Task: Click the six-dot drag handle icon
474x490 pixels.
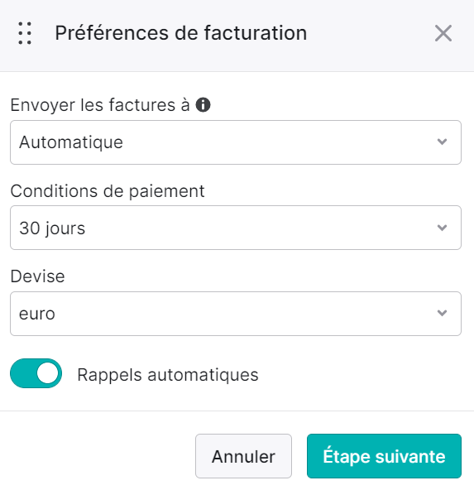Action: point(25,33)
